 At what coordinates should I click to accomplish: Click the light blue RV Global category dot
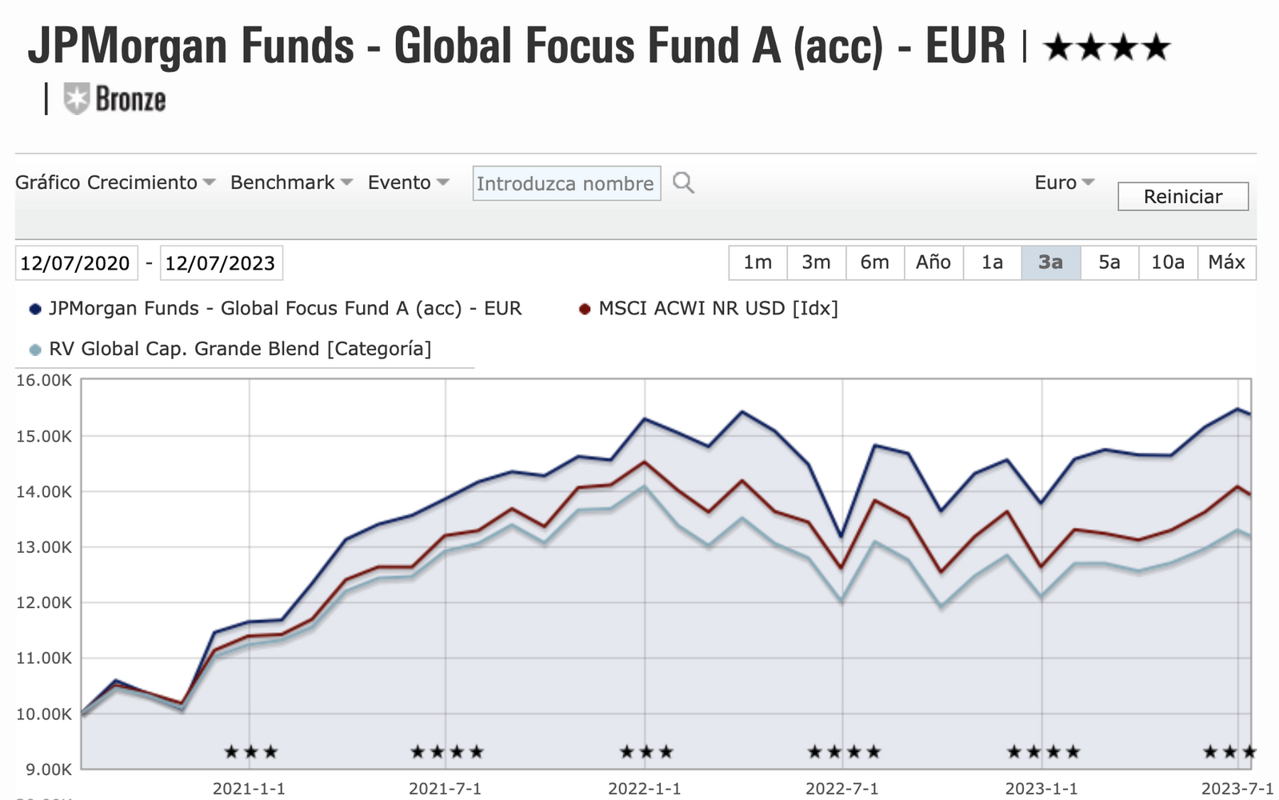35,350
